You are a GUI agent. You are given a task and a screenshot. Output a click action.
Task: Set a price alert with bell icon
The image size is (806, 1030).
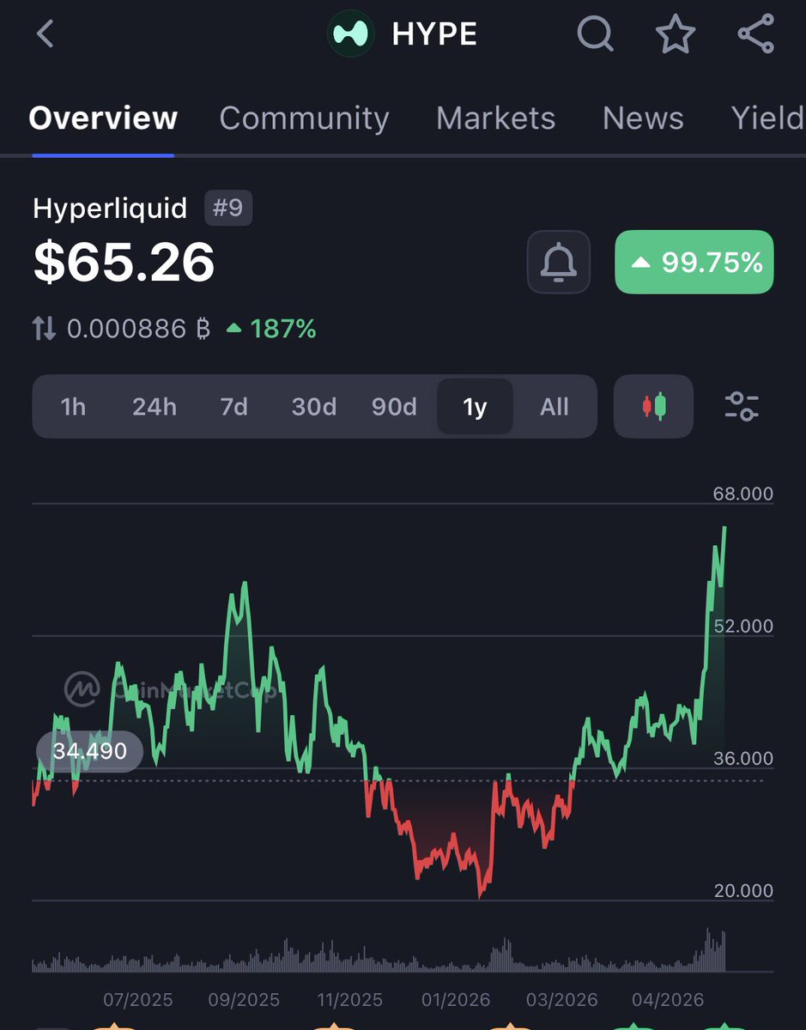[559, 262]
